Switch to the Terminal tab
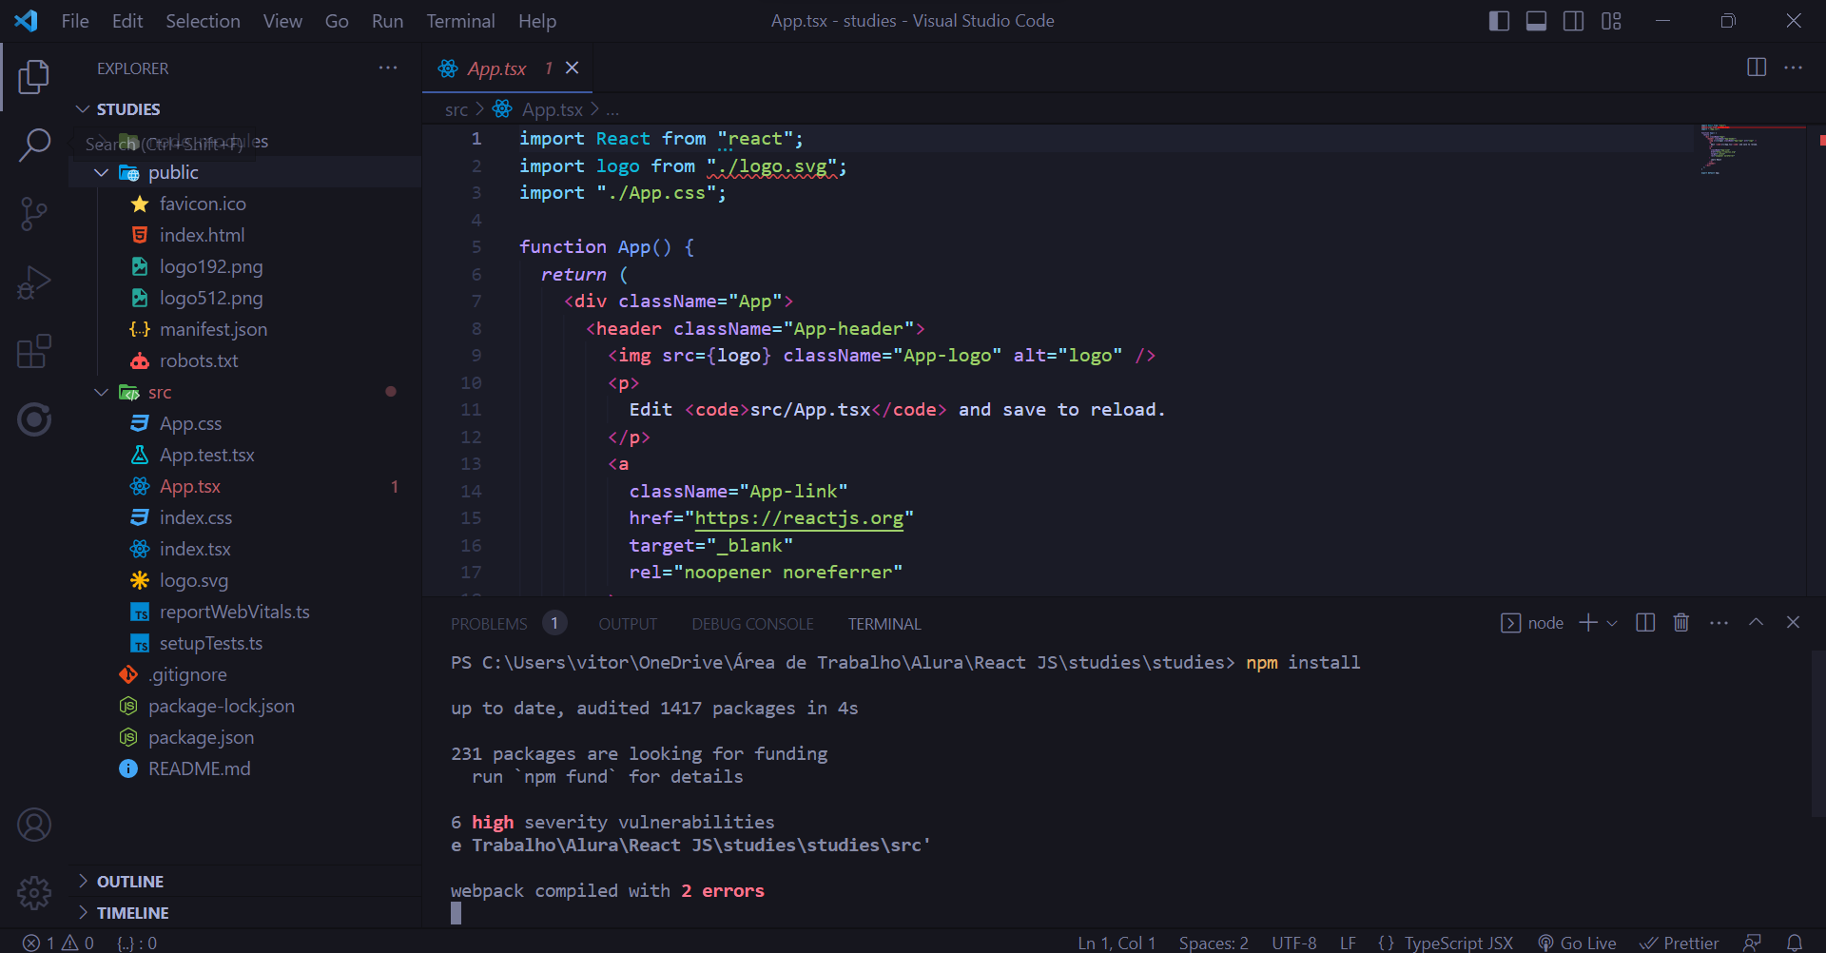 (x=884, y=624)
